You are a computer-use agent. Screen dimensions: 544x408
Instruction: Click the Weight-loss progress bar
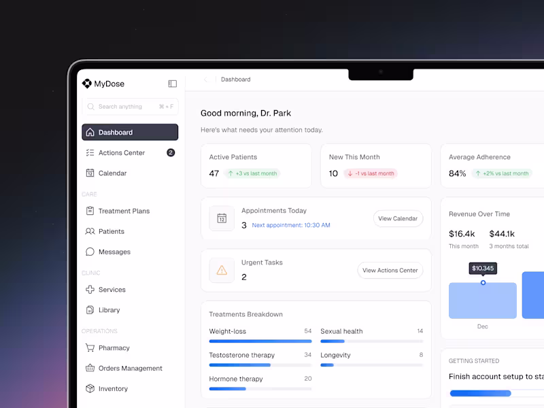(260, 341)
